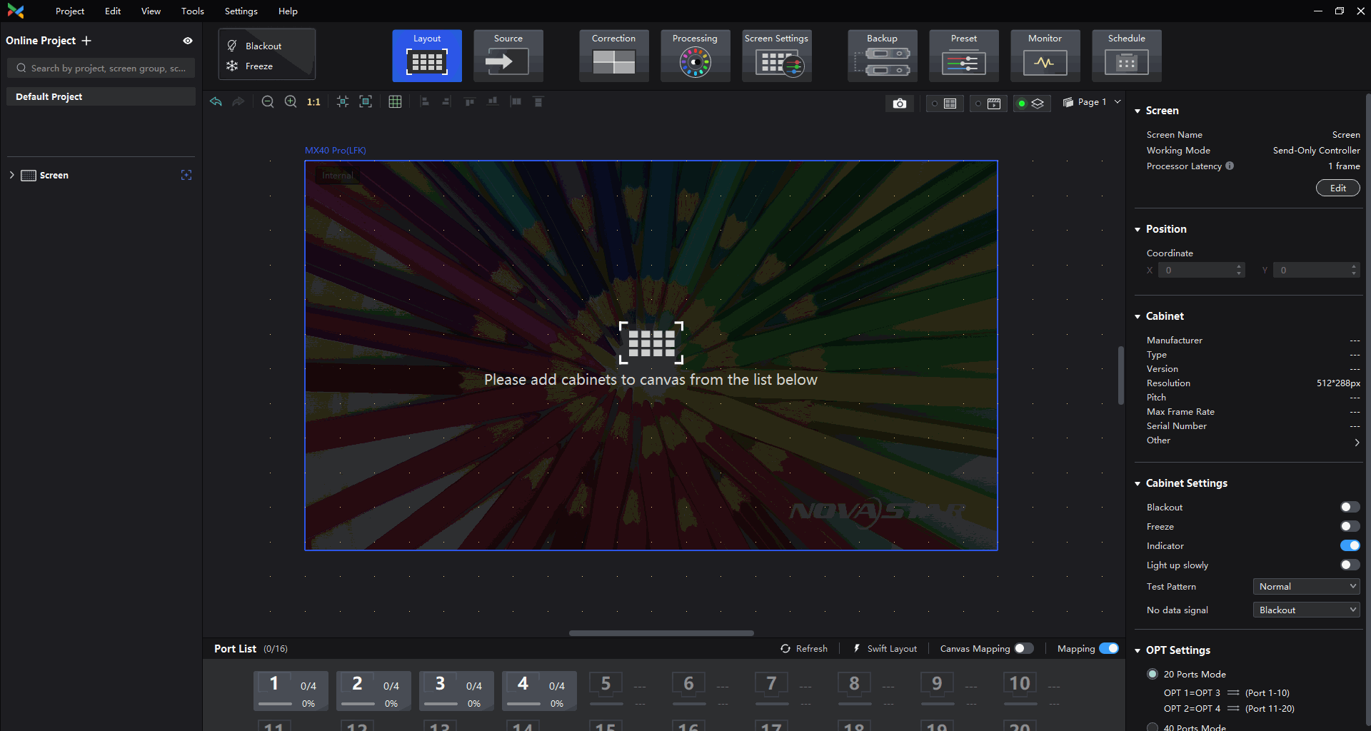Click Refresh in Port List
The width and height of the screenshot is (1371, 731).
point(804,648)
